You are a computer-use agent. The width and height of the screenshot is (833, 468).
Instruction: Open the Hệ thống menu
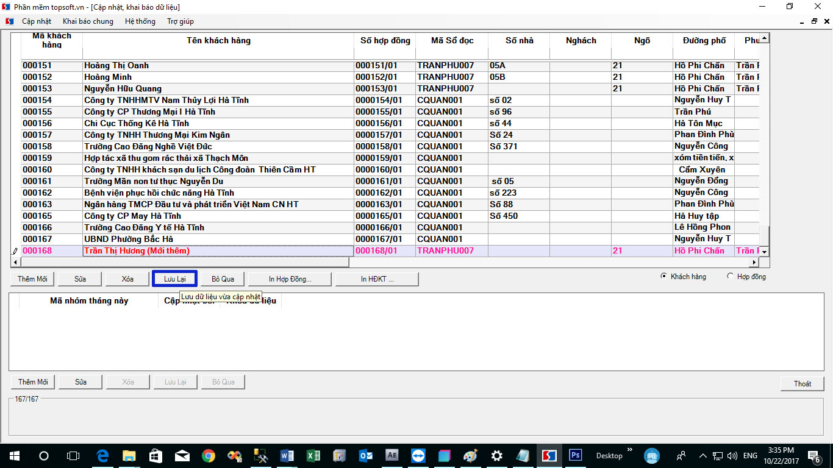(x=140, y=21)
